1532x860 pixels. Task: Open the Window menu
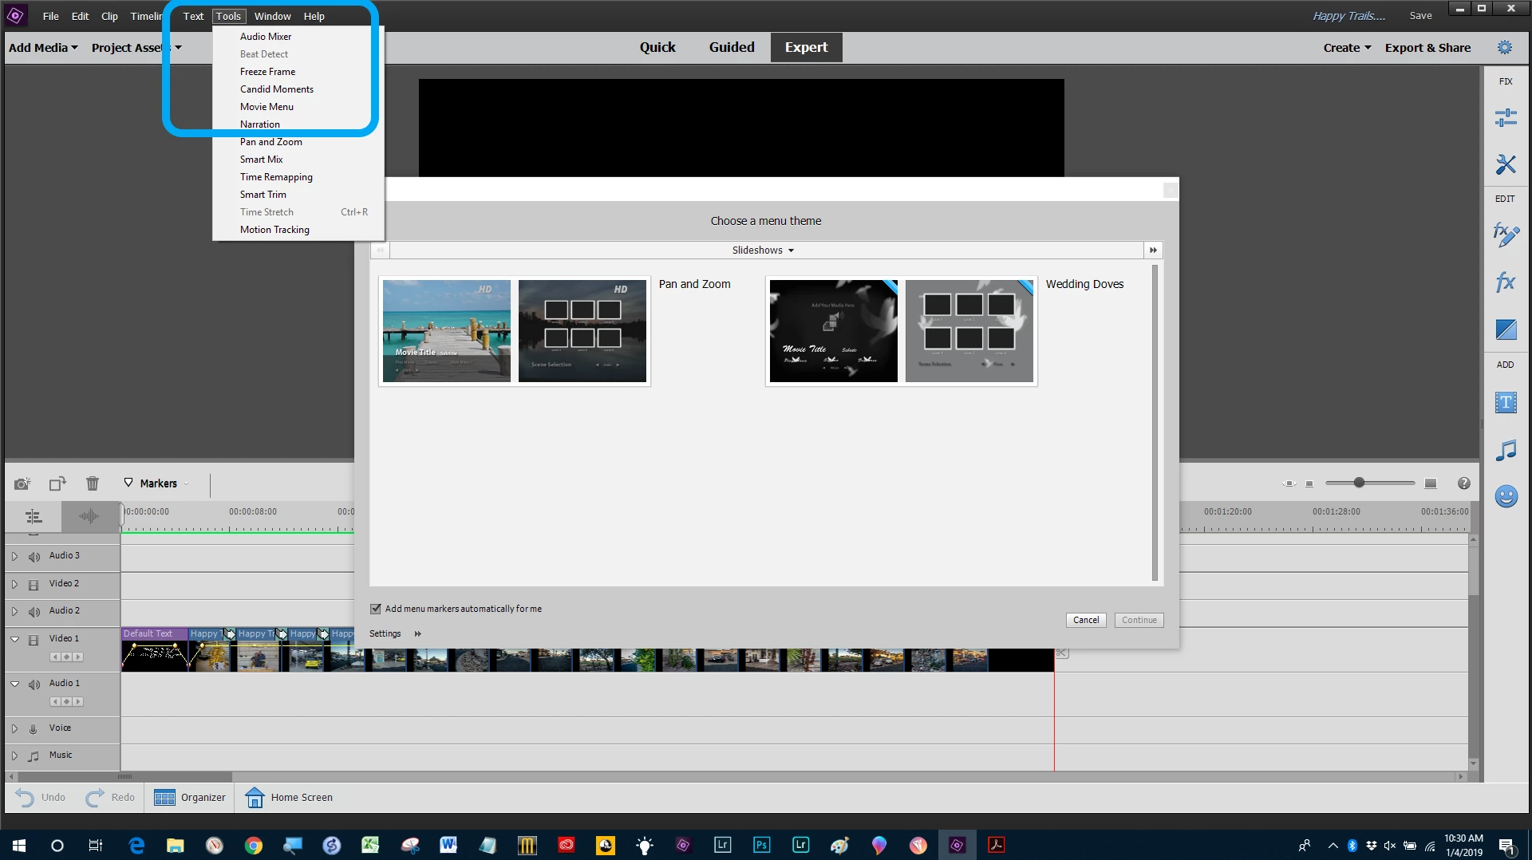[272, 16]
